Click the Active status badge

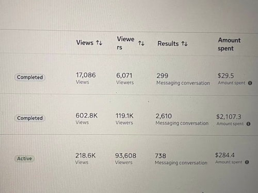pyautogui.click(x=24, y=159)
